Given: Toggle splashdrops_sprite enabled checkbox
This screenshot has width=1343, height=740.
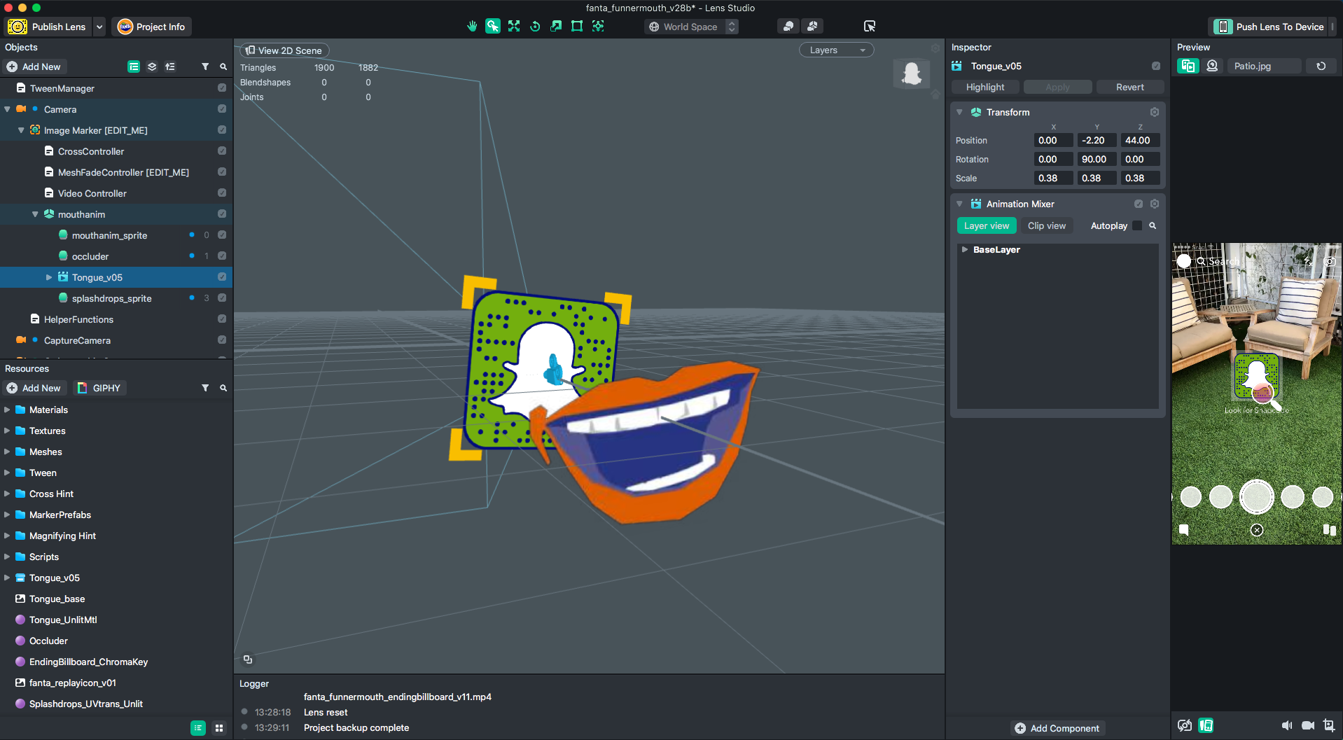Looking at the screenshot, I should tap(222, 298).
